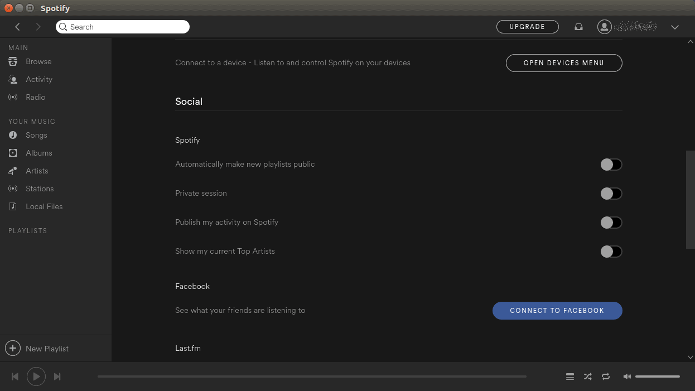Screen dimensions: 695x391
Task: Toggle repeat mode
Action: (x=606, y=376)
